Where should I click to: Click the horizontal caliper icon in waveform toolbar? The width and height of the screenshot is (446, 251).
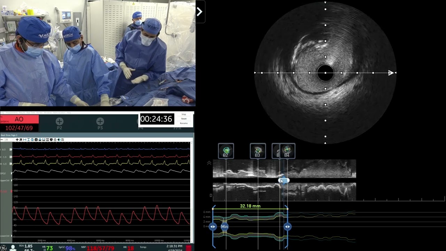25,139
